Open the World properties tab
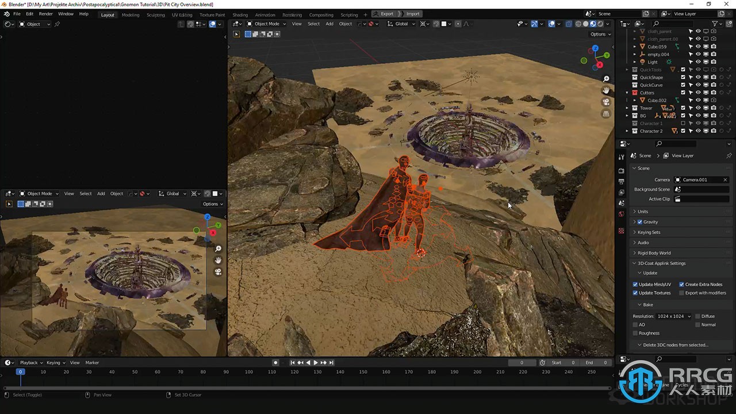This screenshot has height=414, width=736. click(x=621, y=214)
